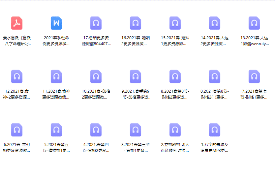
Task: Click the label 6.2021春-羊刃格更多资源微...
Action: pos(17,148)
